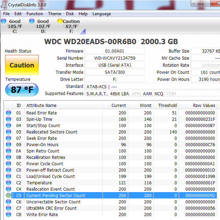
Task: Click status orb for Reallocation Event Count row
Action: [8, 189]
